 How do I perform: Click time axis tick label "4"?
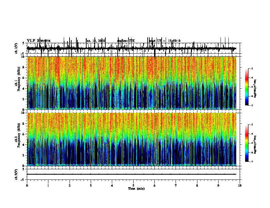tap(112, 186)
